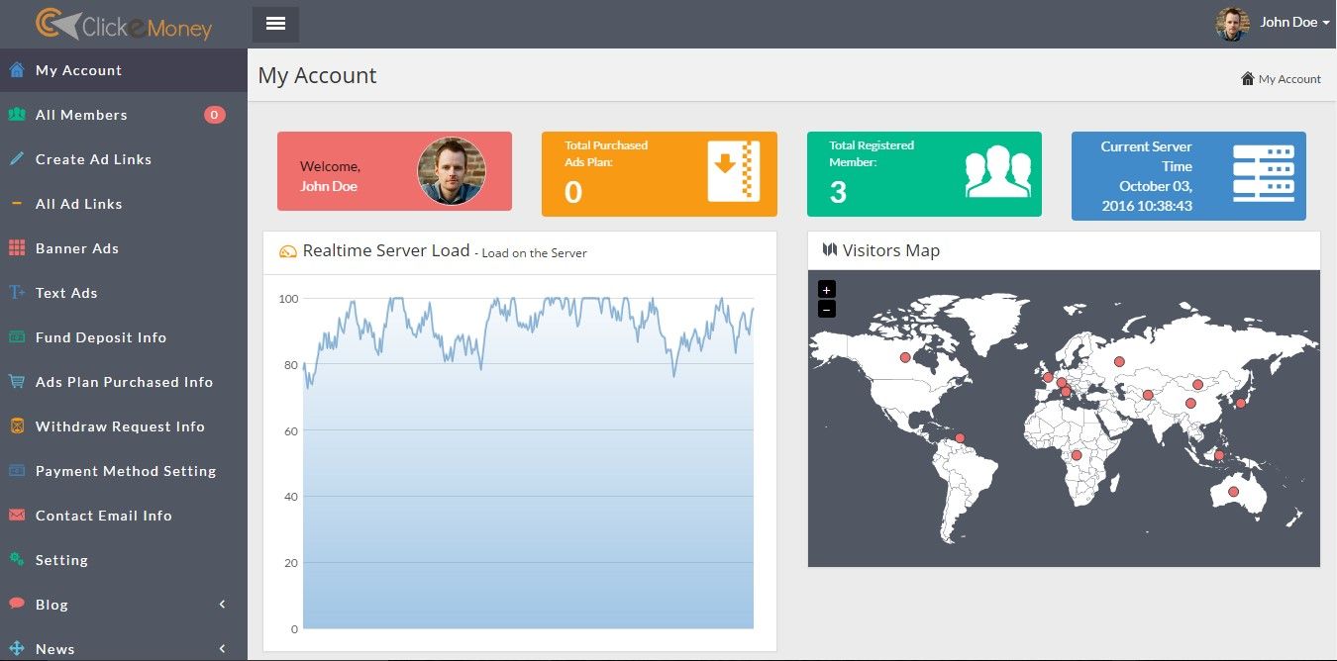Click the home icon in the breadcrumb
This screenshot has height=661, width=1337.
coord(1248,78)
